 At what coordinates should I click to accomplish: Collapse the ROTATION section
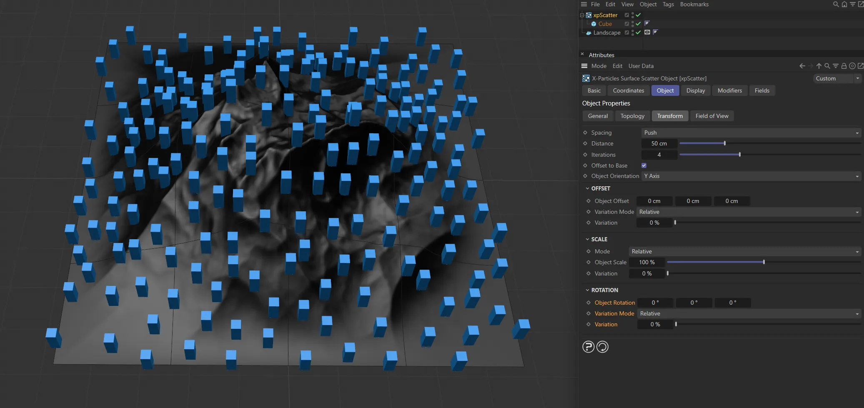588,290
